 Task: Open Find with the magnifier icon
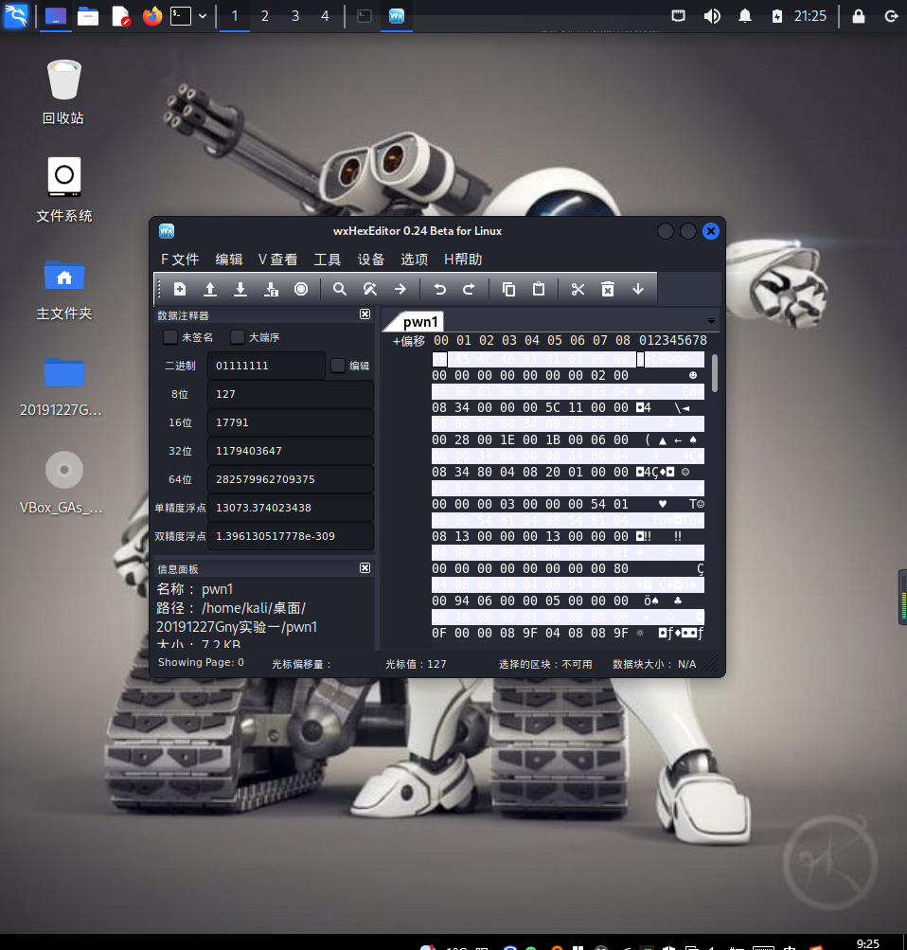coord(340,290)
